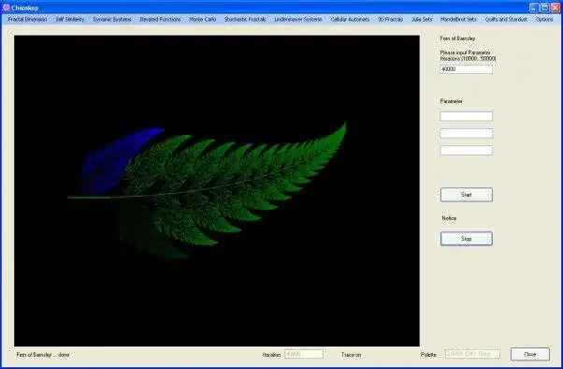Click the fern fractal drawing canvas
This screenshot has height=369, width=563.
[217, 191]
